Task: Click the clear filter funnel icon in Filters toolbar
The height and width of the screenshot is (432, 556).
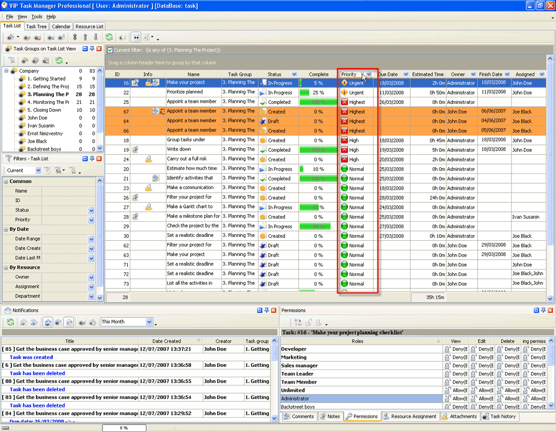Action: tap(48, 171)
